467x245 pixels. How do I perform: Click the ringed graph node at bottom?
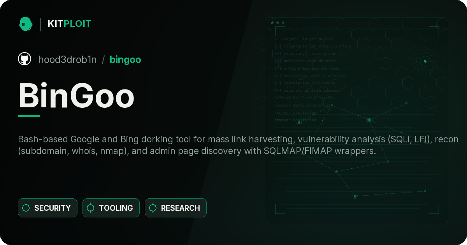(x=355, y=196)
